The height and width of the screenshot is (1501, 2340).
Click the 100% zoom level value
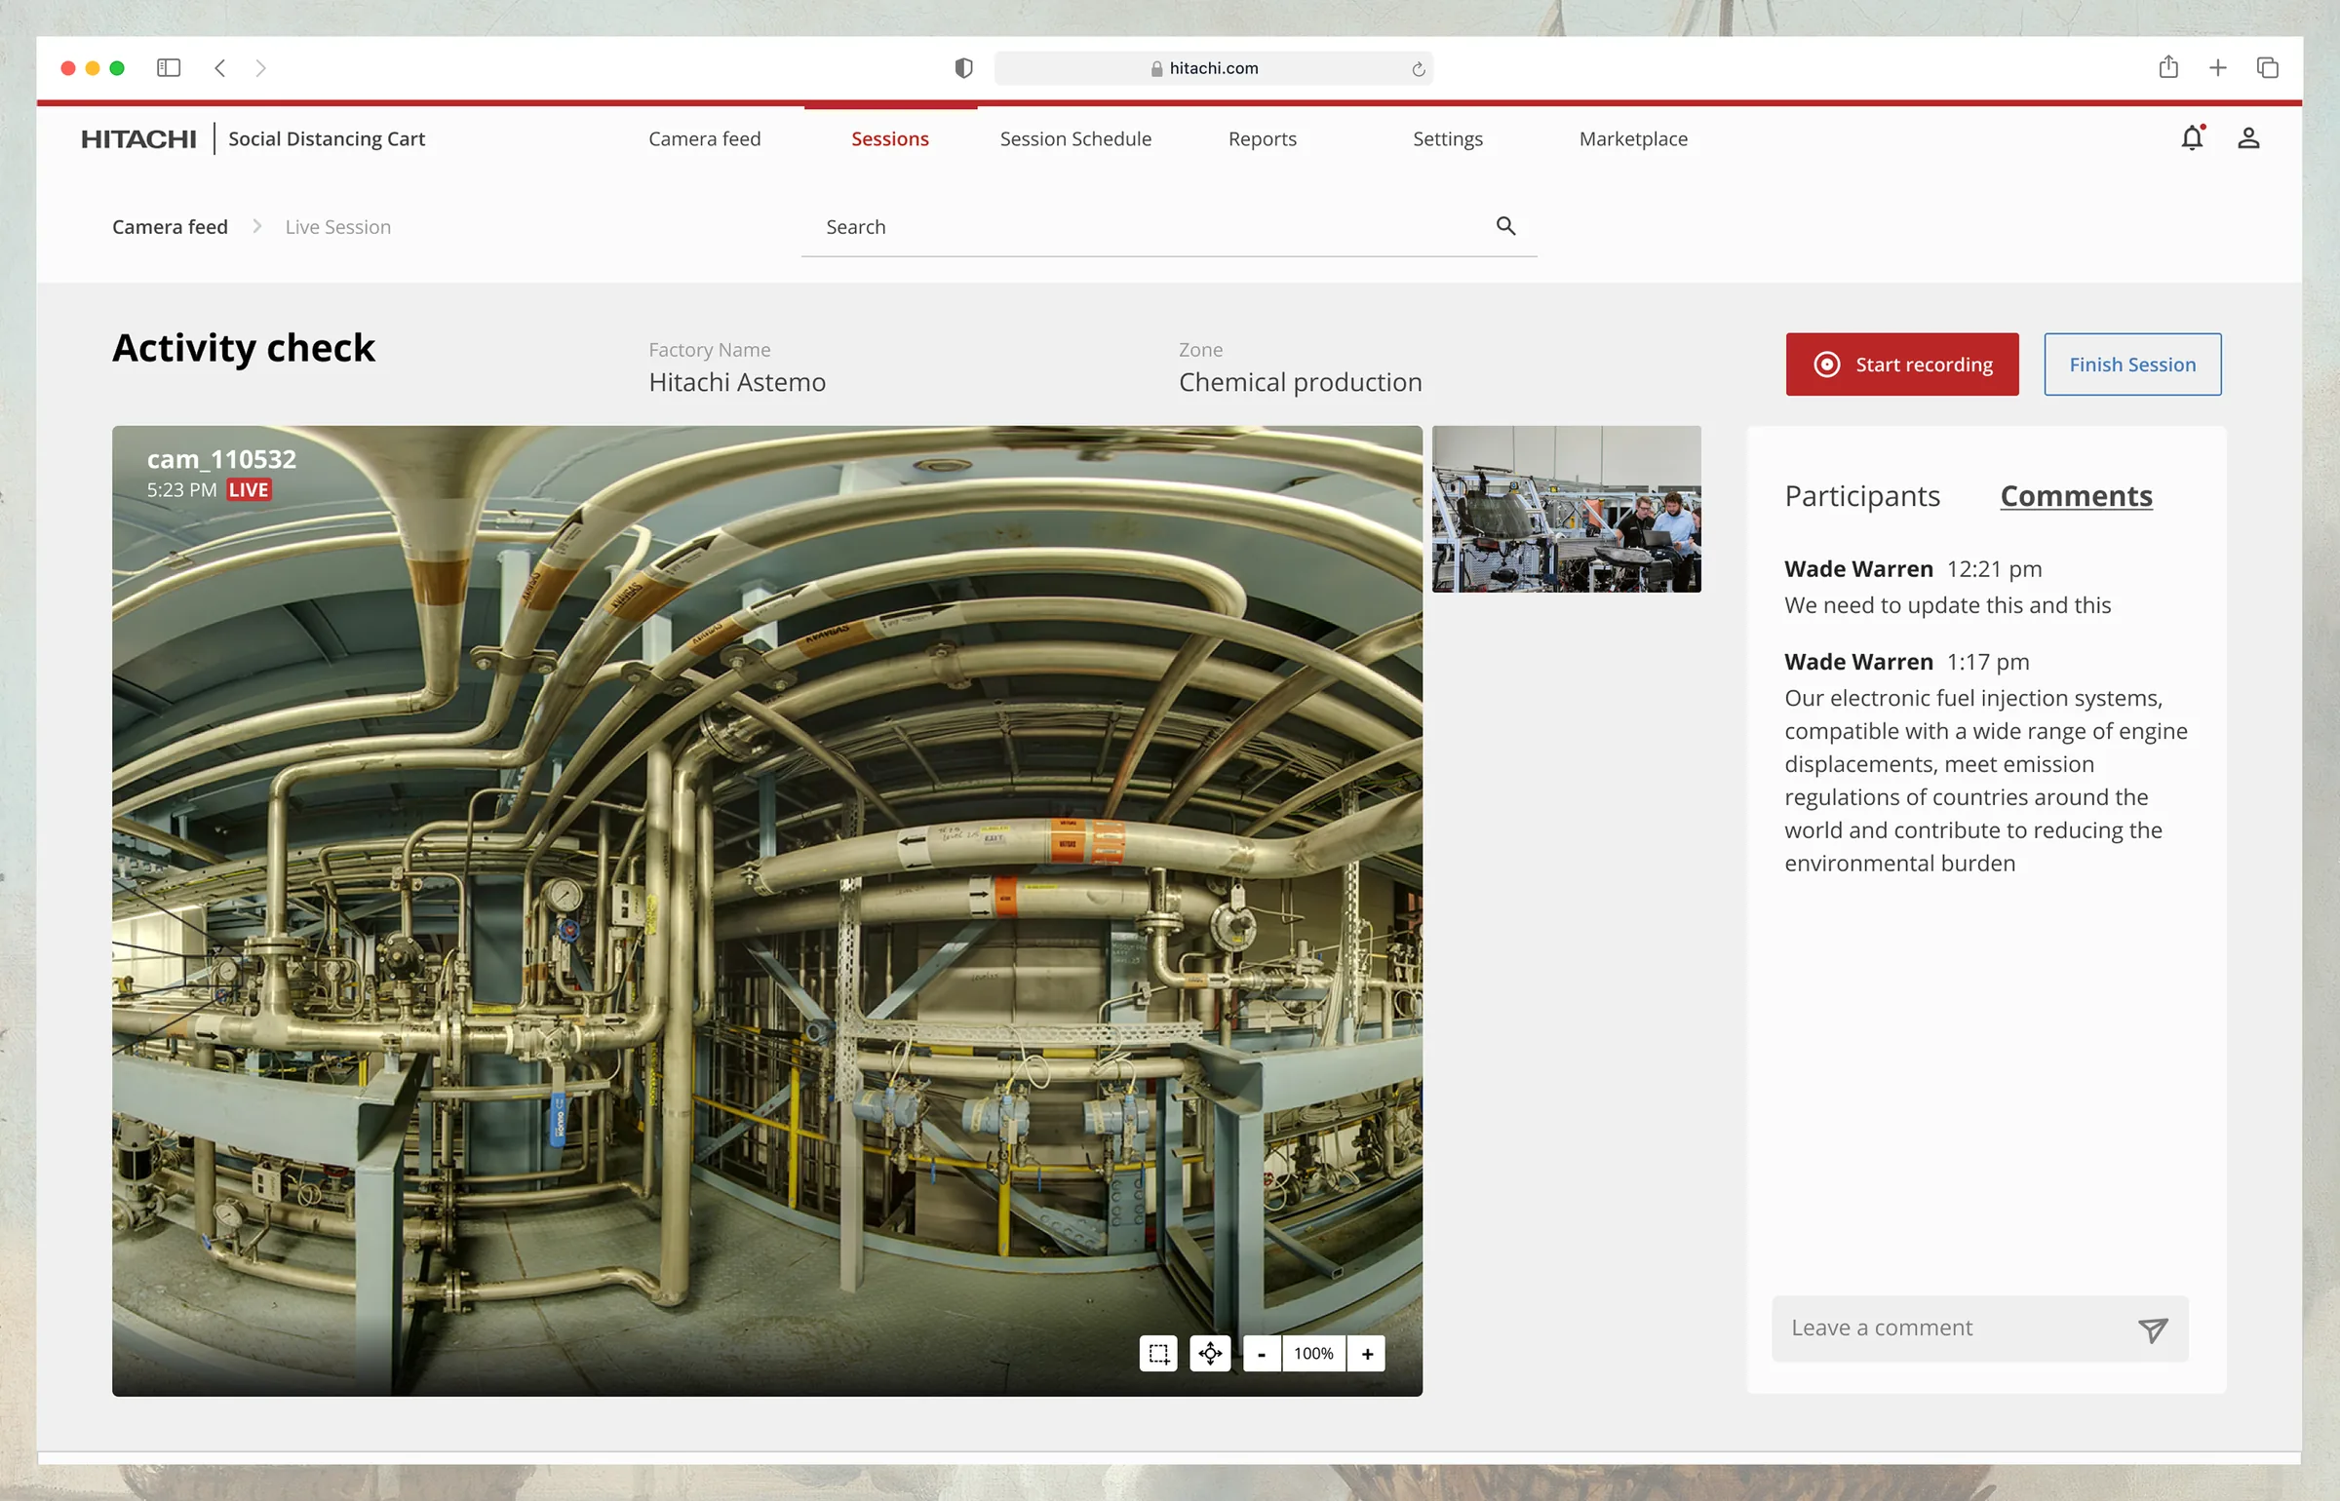click(x=1313, y=1354)
